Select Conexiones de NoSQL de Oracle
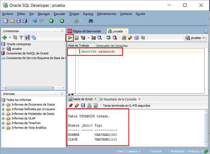Viewport: 210px width, 154px height. pos(27,53)
